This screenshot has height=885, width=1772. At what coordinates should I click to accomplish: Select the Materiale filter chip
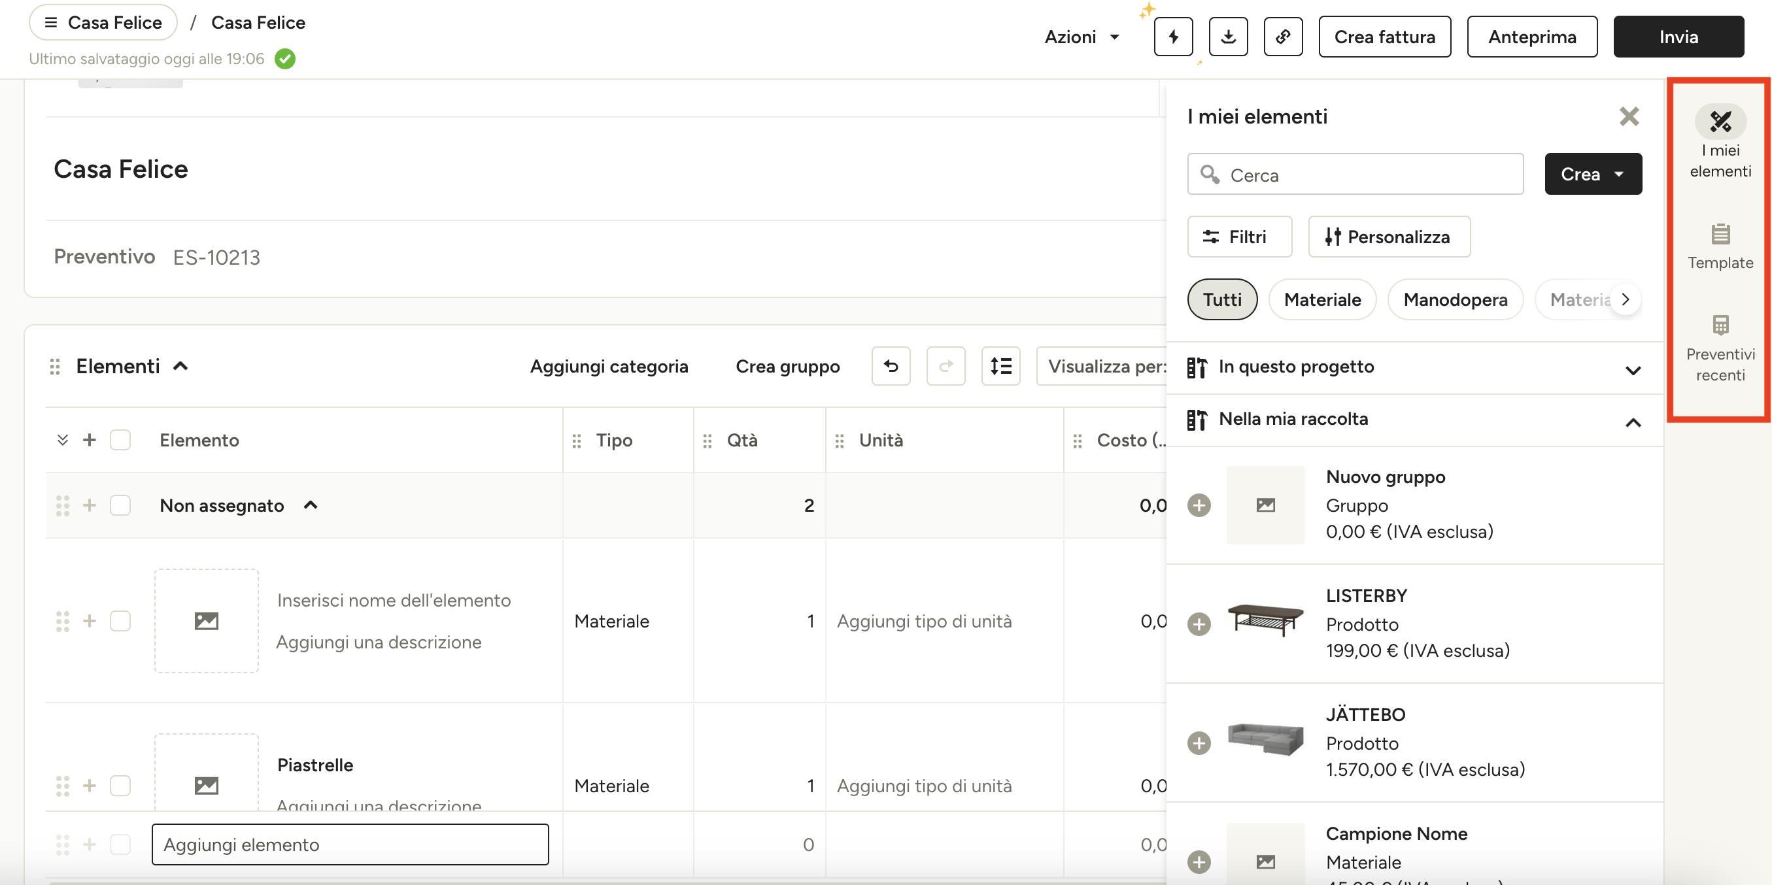click(x=1322, y=300)
